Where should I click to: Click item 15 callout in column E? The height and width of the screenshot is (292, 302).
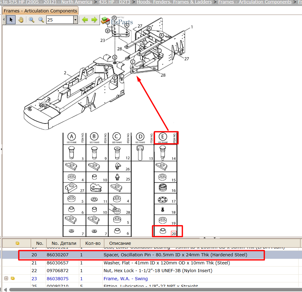point(174,180)
